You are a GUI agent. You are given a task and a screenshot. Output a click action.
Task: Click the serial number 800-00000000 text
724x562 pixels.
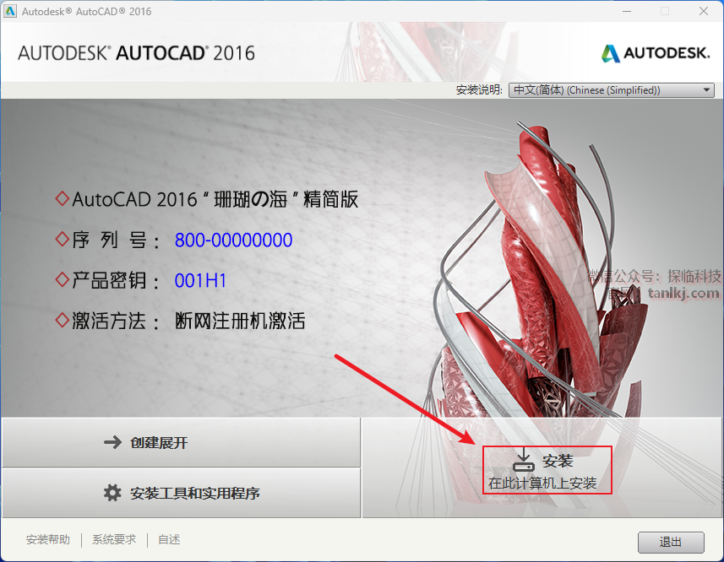[233, 240]
